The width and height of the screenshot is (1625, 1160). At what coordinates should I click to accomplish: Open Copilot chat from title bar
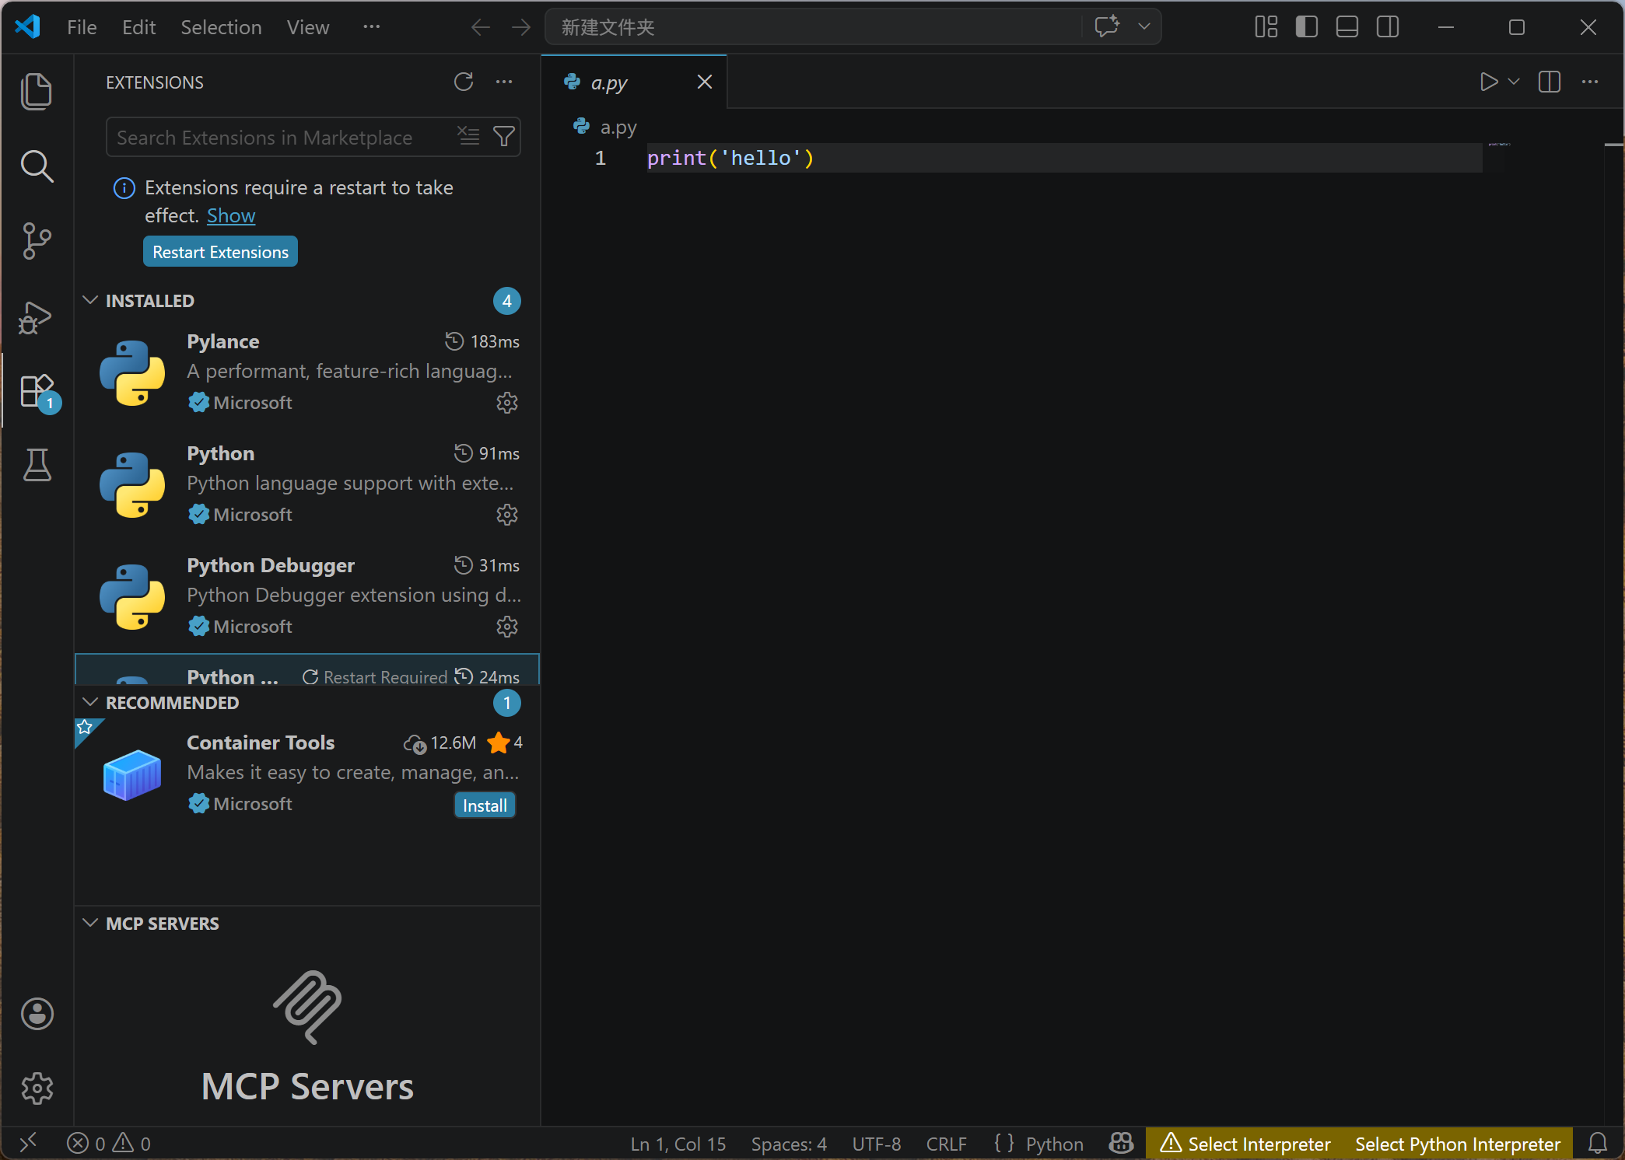tap(1107, 26)
